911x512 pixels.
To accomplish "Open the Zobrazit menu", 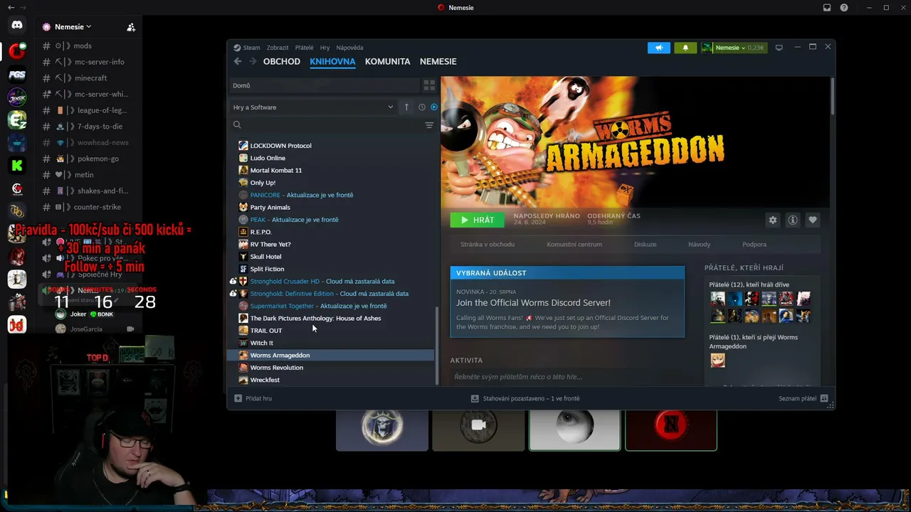I will pyautogui.click(x=278, y=48).
